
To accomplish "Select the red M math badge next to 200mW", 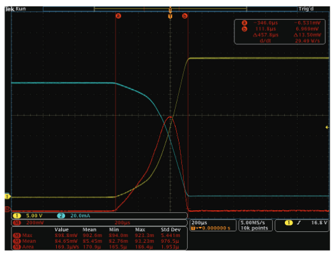I will coord(17,223).
